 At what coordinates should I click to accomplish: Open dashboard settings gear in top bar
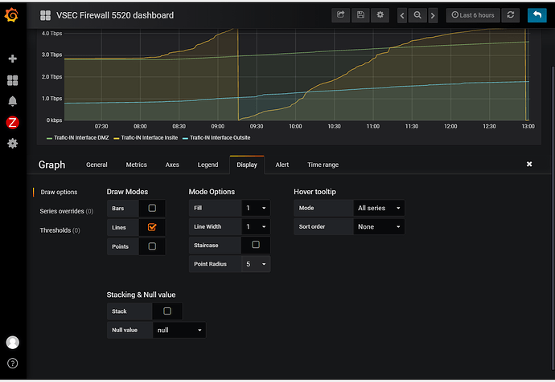point(380,15)
